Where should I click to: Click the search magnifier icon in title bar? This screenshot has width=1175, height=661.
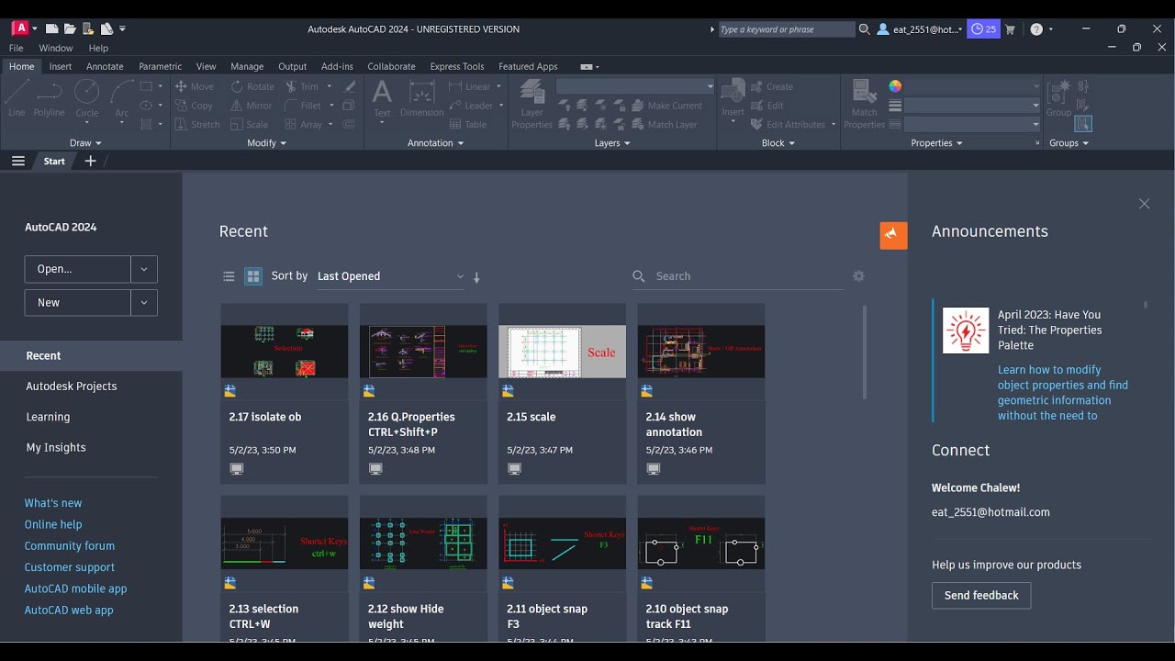tap(864, 29)
